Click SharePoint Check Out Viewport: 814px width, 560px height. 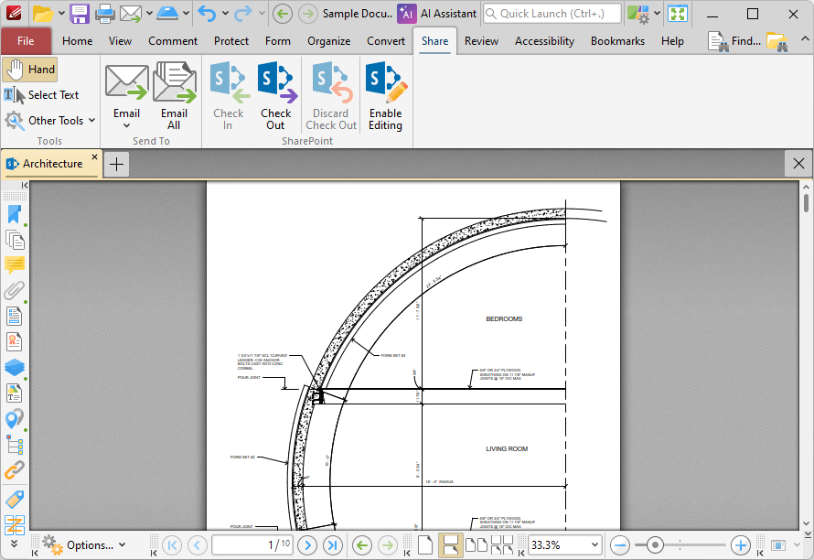(x=276, y=96)
